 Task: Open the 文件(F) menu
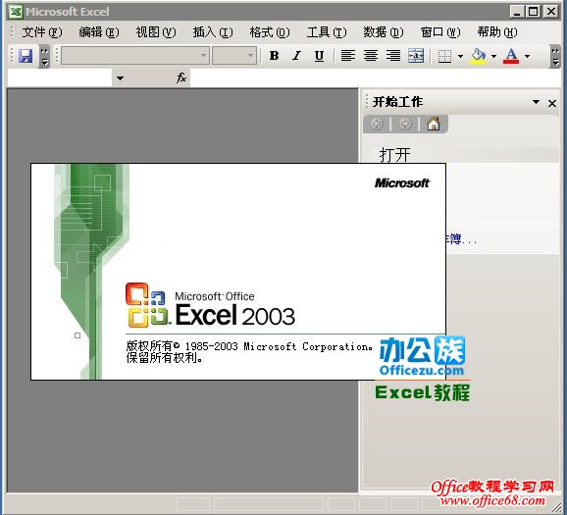pyautogui.click(x=42, y=32)
